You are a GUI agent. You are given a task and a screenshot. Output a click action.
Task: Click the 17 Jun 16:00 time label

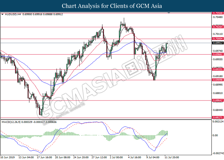pyautogui.click(x=44, y=157)
